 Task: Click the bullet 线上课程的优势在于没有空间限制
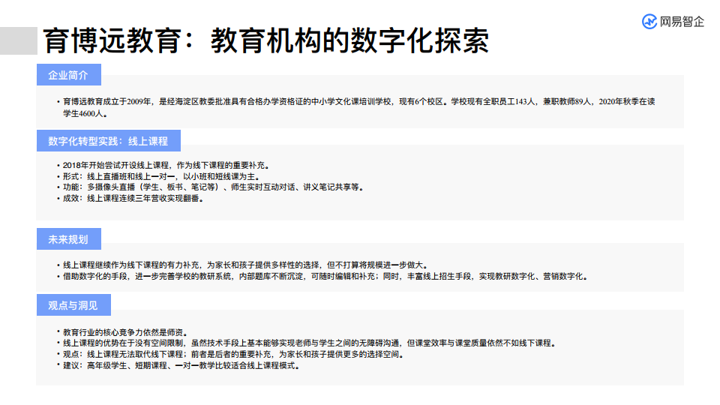click(309, 343)
